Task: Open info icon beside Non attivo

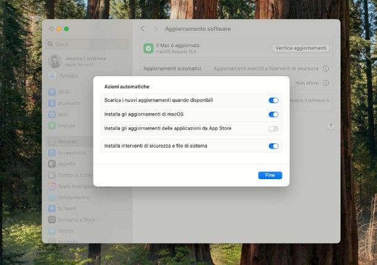Action: pyautogui.click(x=326, y=83)
